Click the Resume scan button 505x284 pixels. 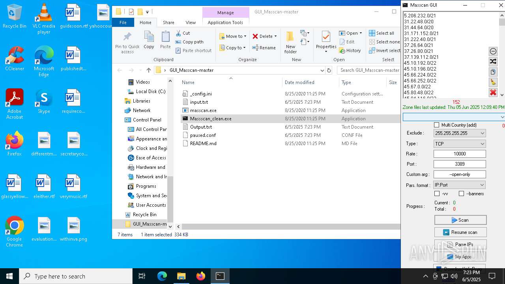point(460,232)
